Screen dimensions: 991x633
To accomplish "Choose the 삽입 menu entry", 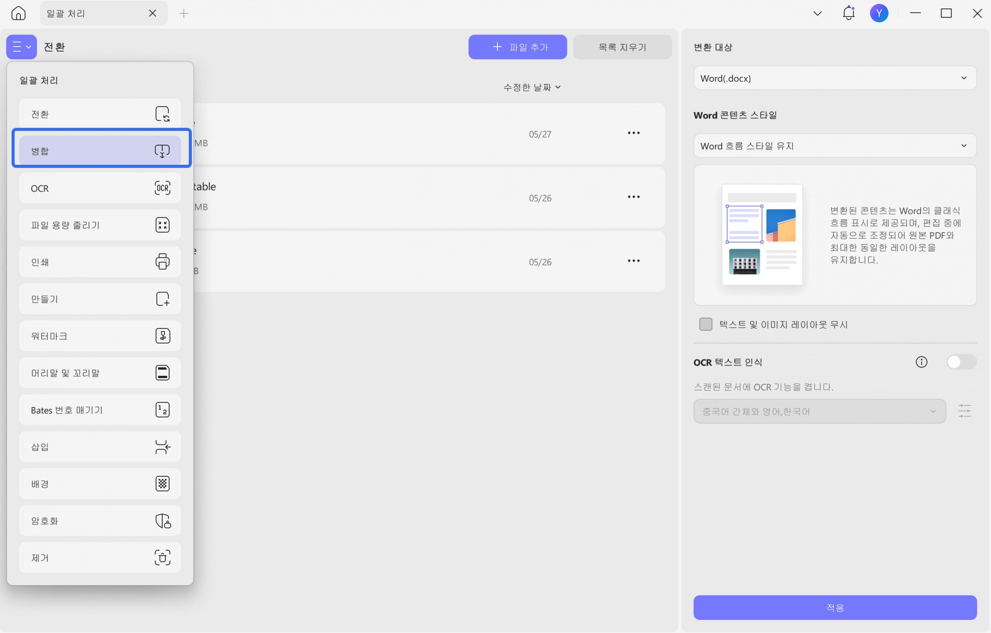I will (x=100, y=447).
